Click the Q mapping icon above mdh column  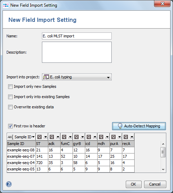[x=101, y=137]
